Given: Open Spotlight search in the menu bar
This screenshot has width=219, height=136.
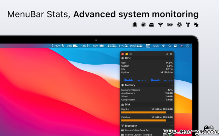Looking at the screenshot, I should [x=170, y=46].
